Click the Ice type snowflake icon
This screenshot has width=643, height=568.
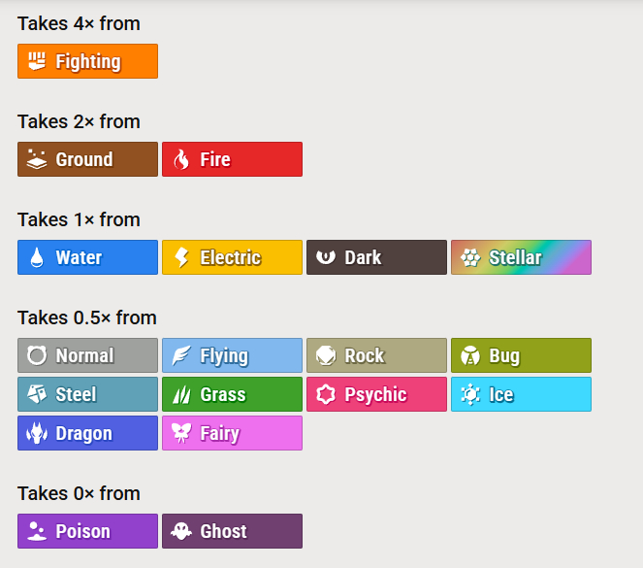pos(470,395)
